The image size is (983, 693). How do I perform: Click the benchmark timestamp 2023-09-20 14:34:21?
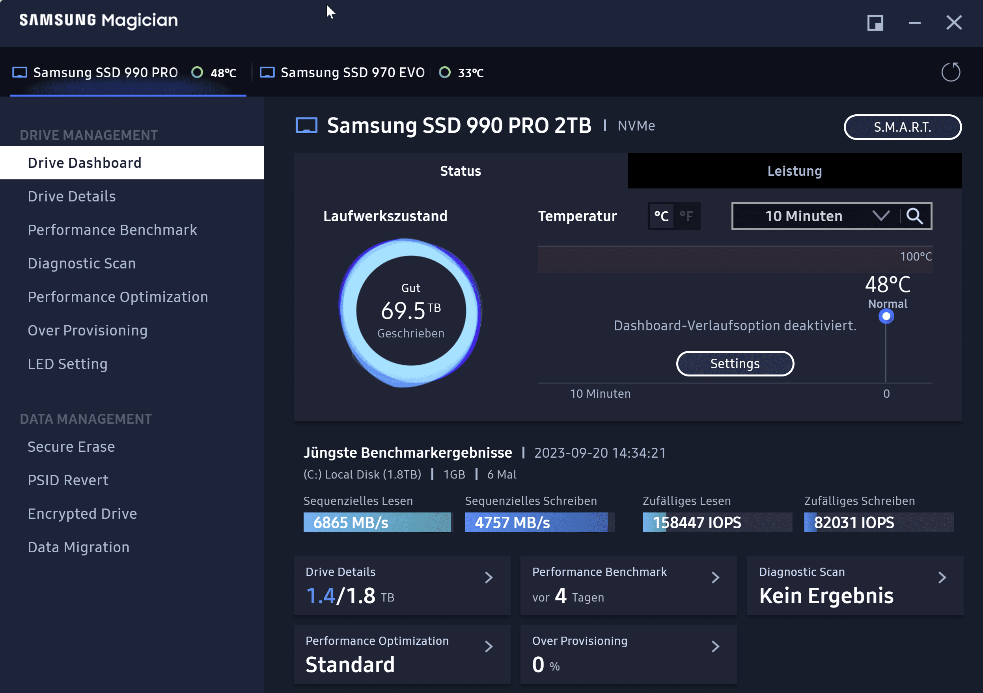(x=600, y=453)
